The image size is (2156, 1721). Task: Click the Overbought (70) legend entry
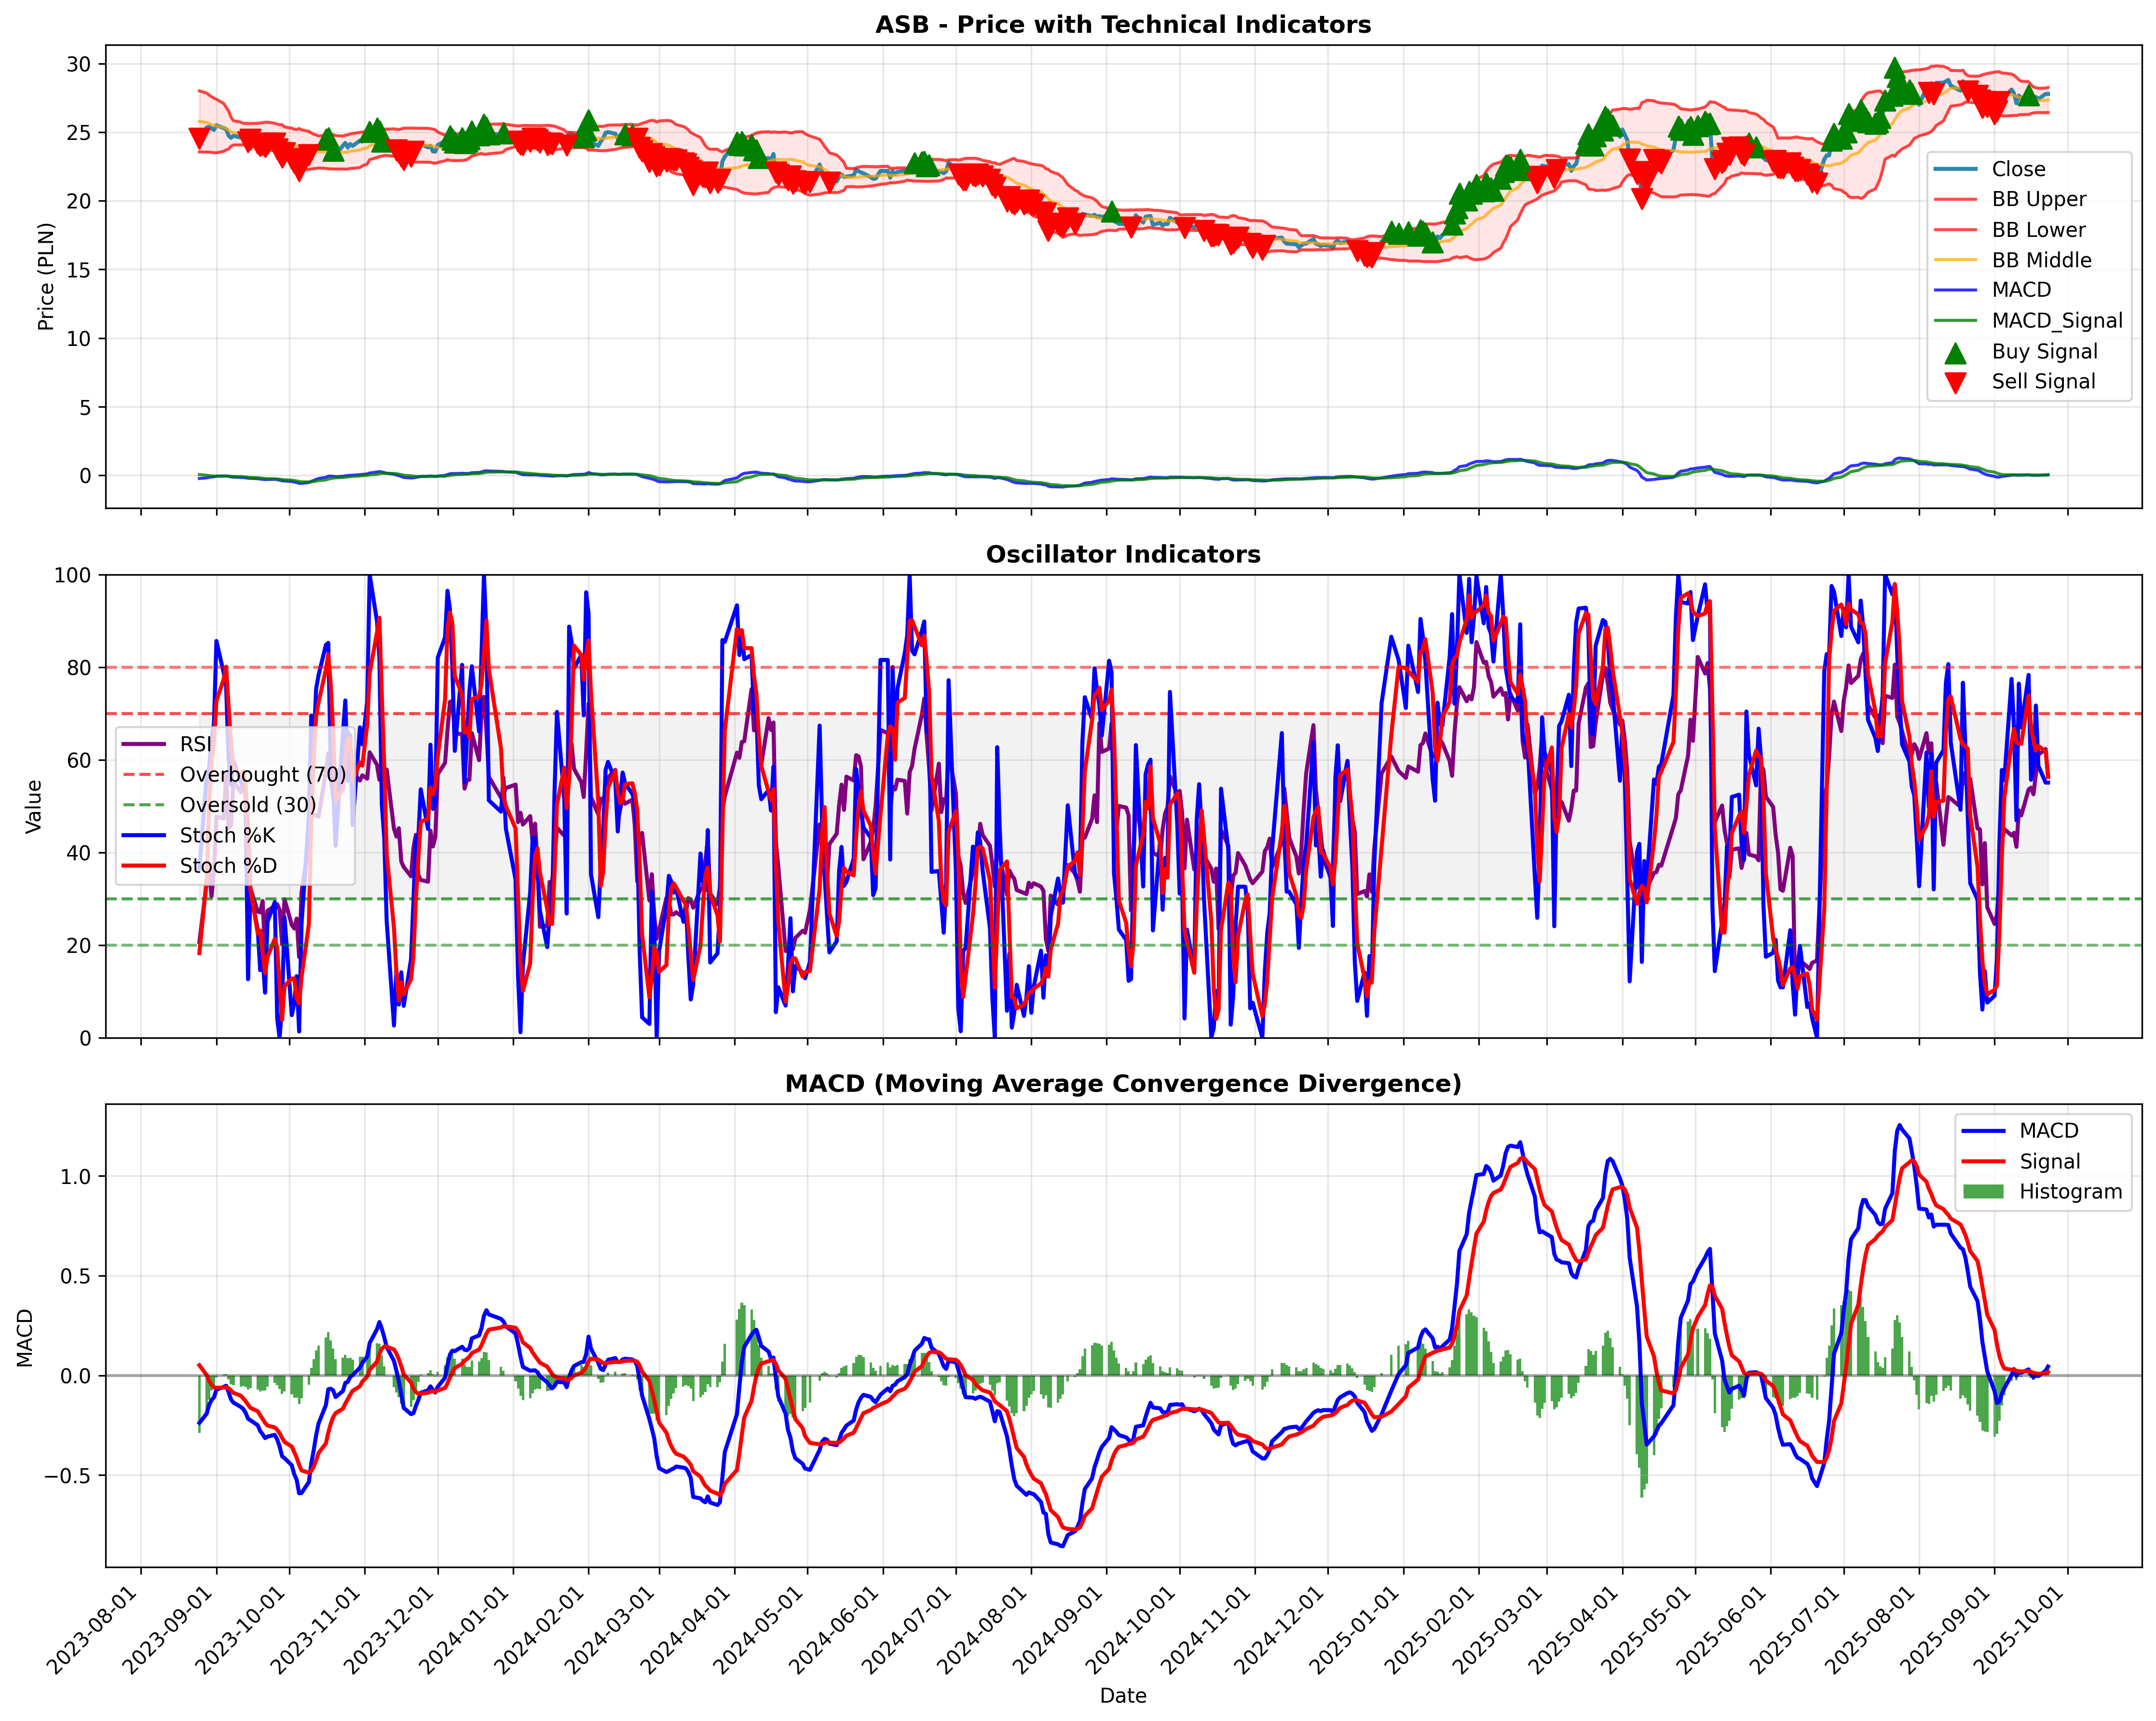tap(234, 774)
